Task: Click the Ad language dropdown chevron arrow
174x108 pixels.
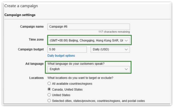Action: point(126,69)
